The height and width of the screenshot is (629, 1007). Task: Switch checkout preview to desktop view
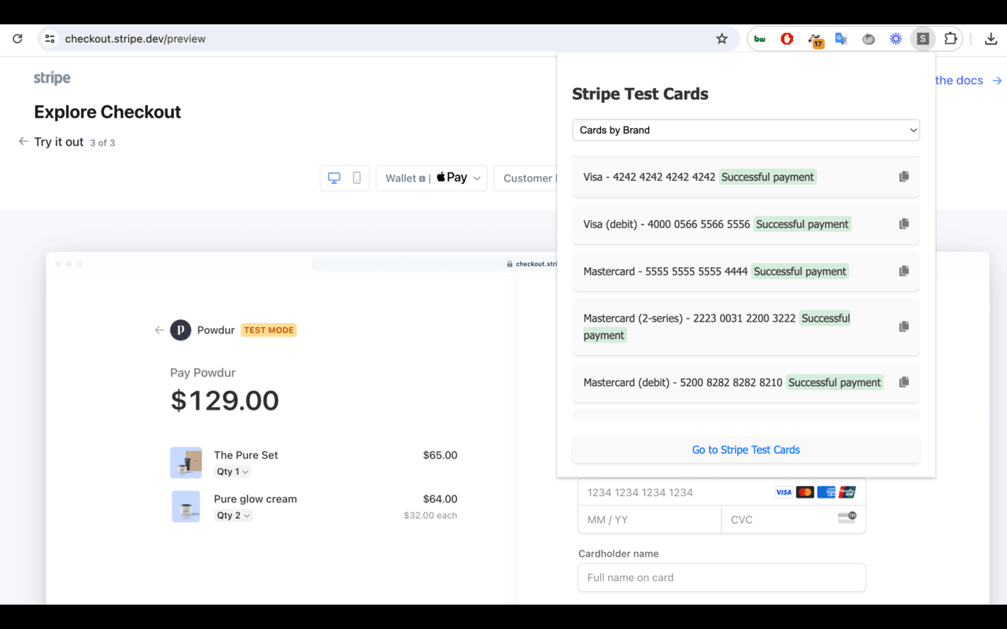[334, 178]
